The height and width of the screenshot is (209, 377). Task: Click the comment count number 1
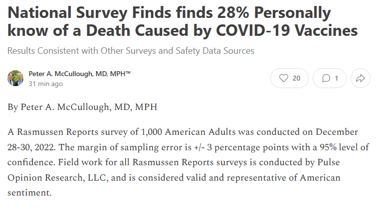(337, 78)
